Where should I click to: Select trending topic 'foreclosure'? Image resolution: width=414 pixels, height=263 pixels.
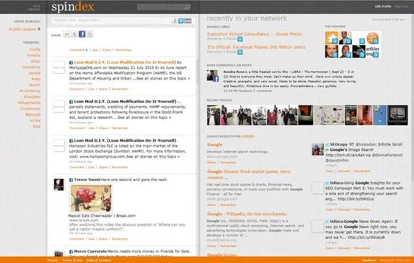coord(30,109)
